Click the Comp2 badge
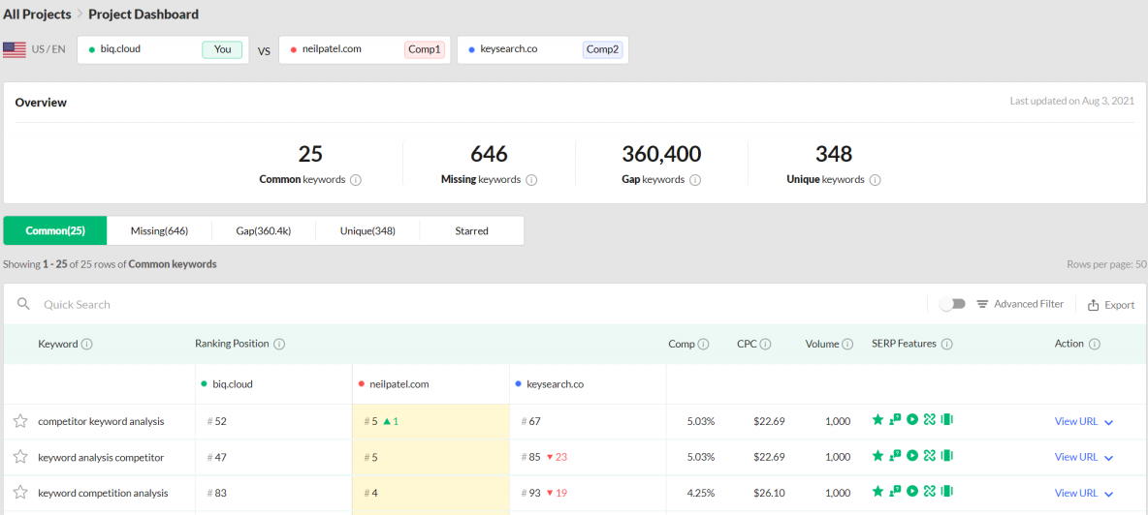The width and height of the screenshot is (1148, 515). pyautogui.click(x=602, y=49)
